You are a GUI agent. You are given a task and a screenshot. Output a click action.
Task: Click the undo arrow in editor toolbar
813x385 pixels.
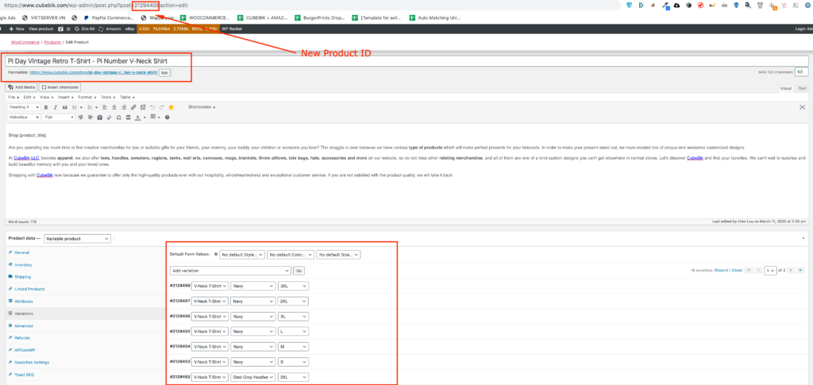[152, 107]
